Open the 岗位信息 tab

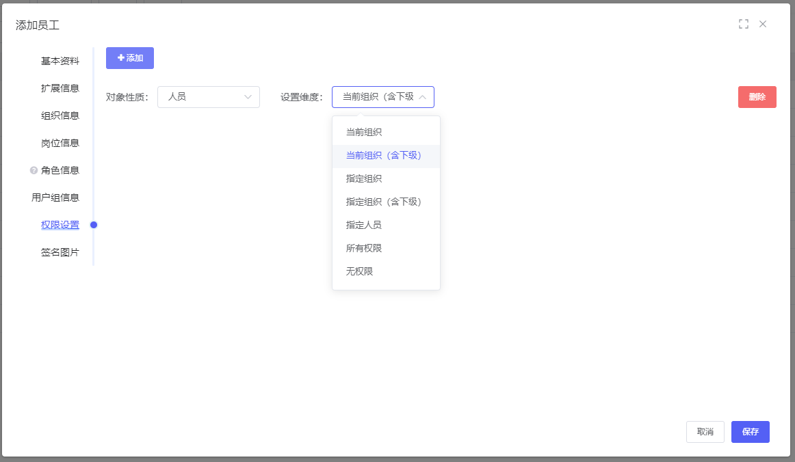coord(60,143)
